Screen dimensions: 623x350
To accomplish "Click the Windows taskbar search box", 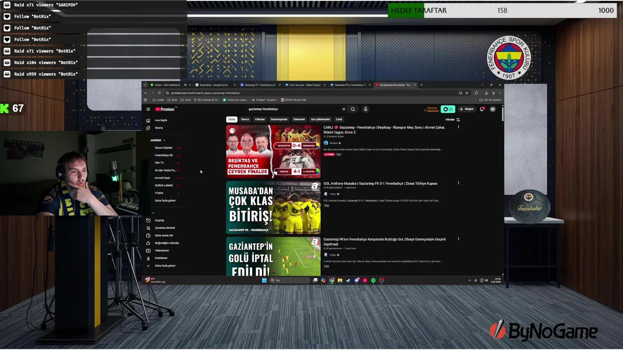I will pos(290,280).
